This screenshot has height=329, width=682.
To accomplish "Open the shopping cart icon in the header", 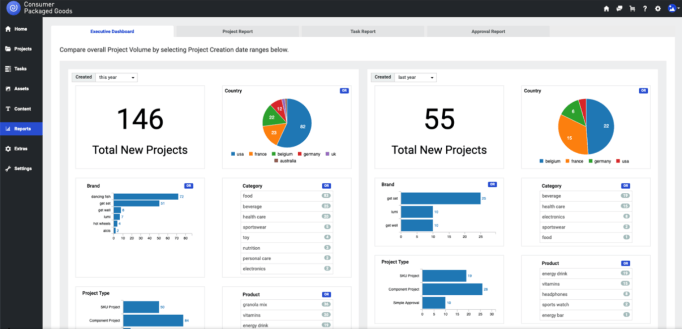I will [632, 8].
